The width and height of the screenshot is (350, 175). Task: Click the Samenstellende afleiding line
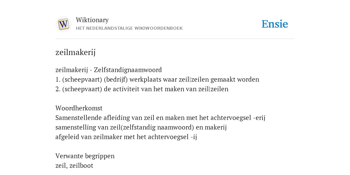160,118
